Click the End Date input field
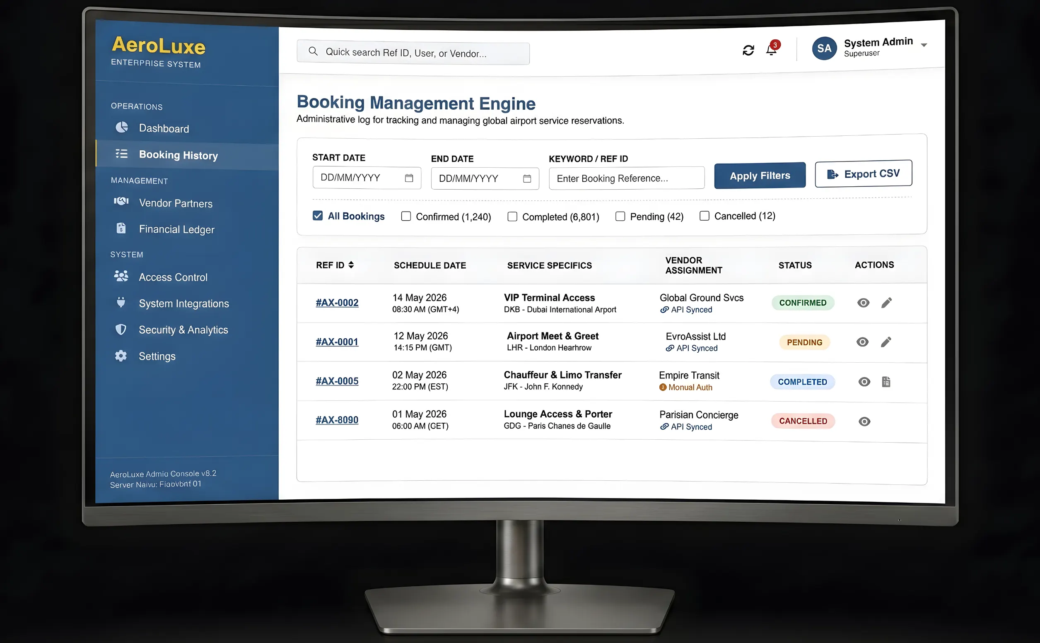Viewport: 1040px width, 643px height. pyautogui.click(x=485, y=178)
